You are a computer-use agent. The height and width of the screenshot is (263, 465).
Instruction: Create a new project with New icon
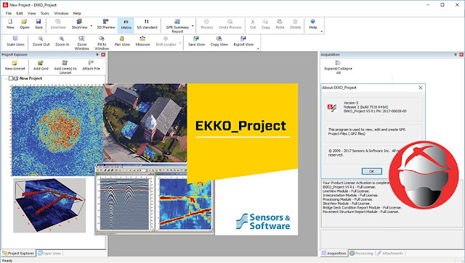click(x=10, y=24)
